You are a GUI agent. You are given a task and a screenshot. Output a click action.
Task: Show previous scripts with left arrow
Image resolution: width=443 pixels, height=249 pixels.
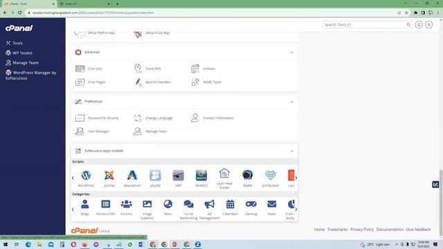(x=73, y=178)
